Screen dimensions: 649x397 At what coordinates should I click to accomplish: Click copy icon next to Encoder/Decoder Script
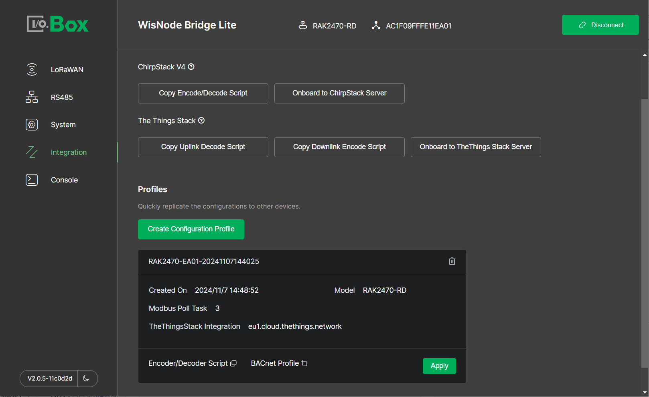click(x=233, y=363)
